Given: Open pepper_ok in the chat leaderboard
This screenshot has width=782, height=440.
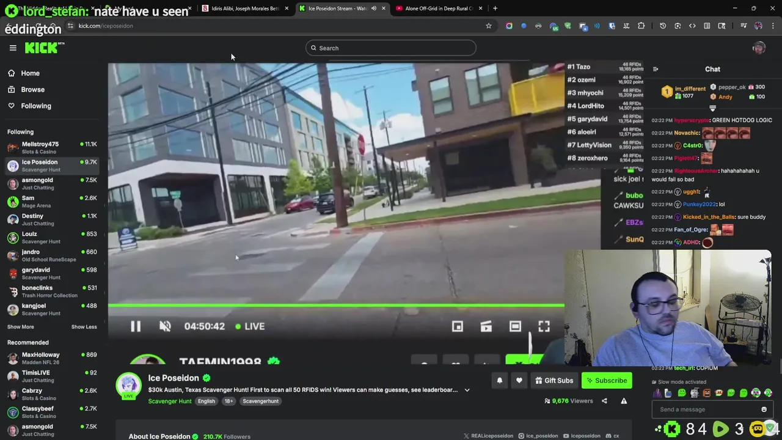Looking at the screenshot, I should (x=732, y=87).
